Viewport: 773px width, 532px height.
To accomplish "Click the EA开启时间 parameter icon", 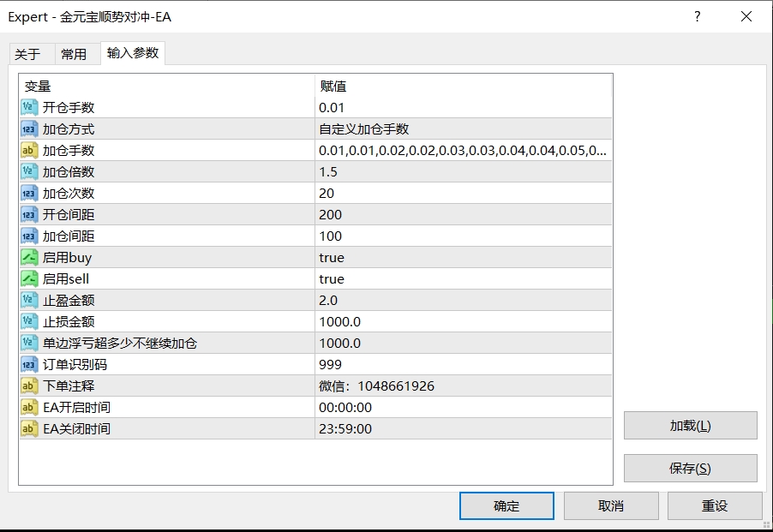I will tap(27, 407).
